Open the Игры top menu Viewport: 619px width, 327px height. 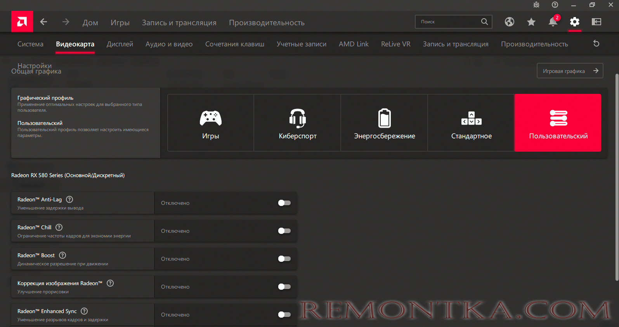[120, 22]
